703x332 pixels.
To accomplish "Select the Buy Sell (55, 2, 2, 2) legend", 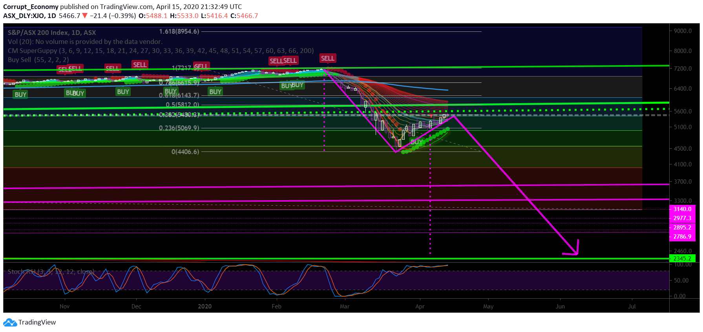I will [x=38, y=60].
